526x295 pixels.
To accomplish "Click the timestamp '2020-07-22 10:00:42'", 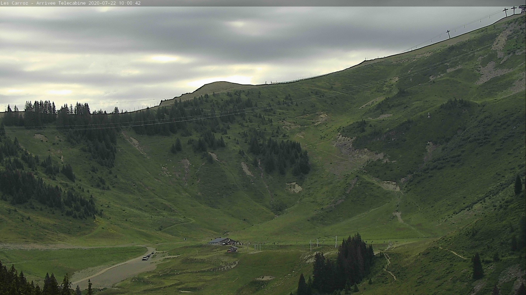I will pos(115,3).
